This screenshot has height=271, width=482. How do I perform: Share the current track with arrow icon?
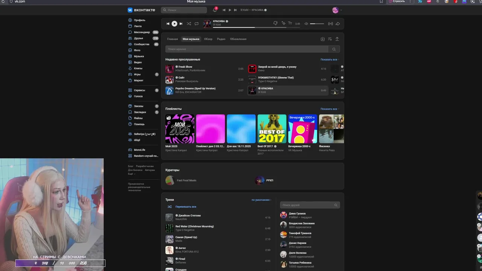(x=338, y=24)
